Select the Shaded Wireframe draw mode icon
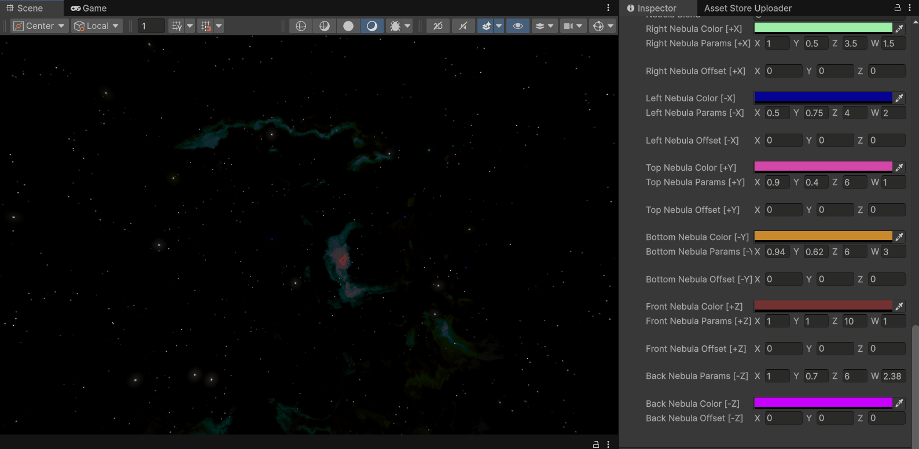The height and width of the screenshot is (449, 919). [325, 26]
